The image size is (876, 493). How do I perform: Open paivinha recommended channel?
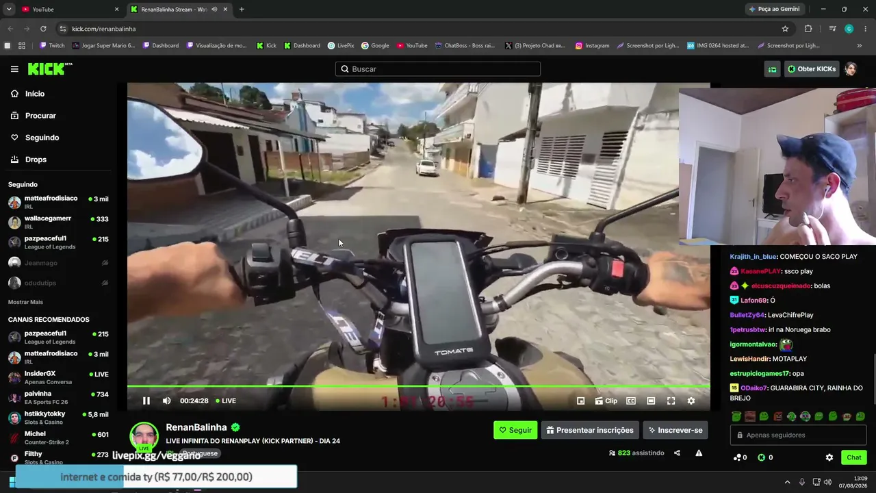point(58,398)
